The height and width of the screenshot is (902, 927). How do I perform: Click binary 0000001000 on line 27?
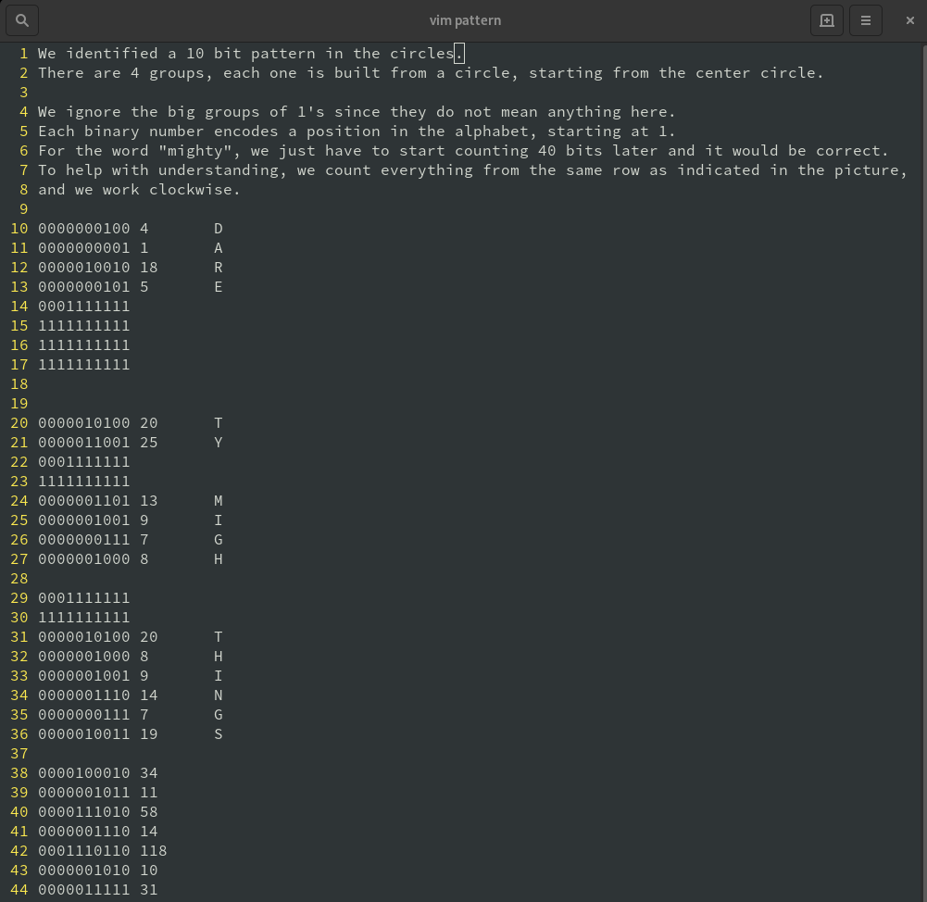(84, 559)
